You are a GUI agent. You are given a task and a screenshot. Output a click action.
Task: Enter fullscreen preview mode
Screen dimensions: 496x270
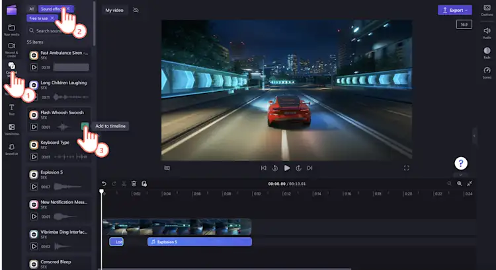point(407,168)
